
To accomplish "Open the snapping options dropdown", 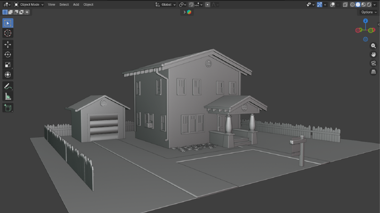I will coord(198,5).
